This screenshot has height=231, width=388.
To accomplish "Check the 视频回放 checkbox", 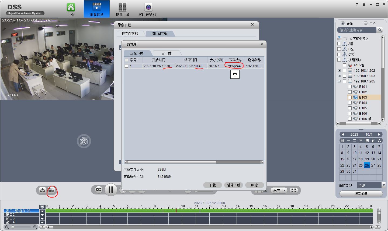I will (x=339, y=60).
